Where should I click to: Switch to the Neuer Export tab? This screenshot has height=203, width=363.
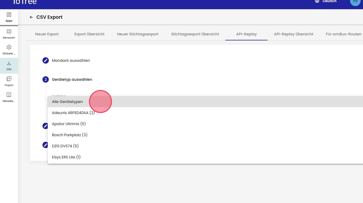pos(47,34)
